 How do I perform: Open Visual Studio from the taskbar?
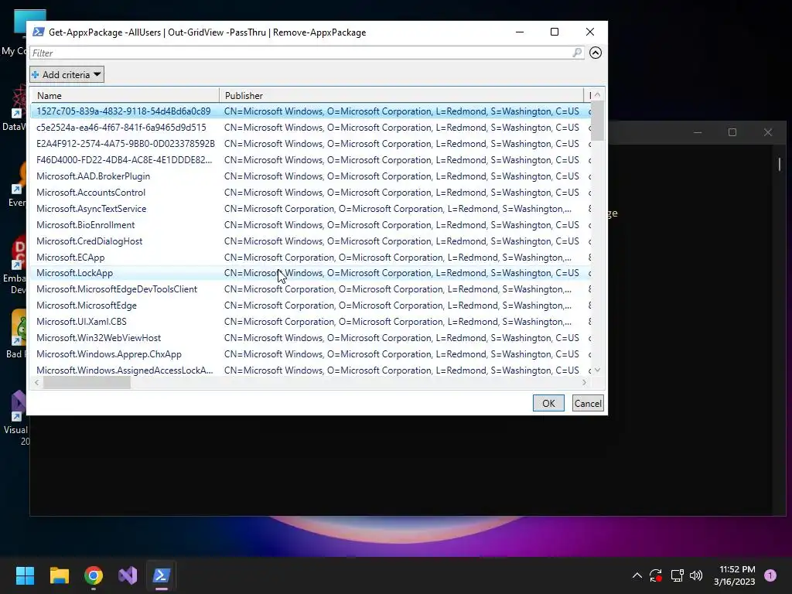click(128, 575)
